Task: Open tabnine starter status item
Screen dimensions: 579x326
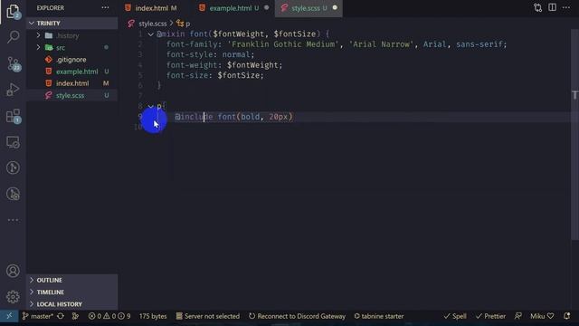Action: tap(379, 316)
